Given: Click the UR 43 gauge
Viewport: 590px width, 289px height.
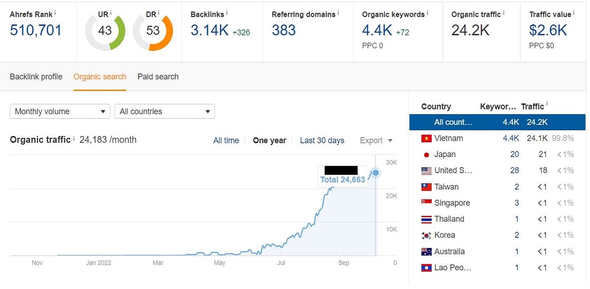Looking at the screenshot, I should (x=105, y=31).
